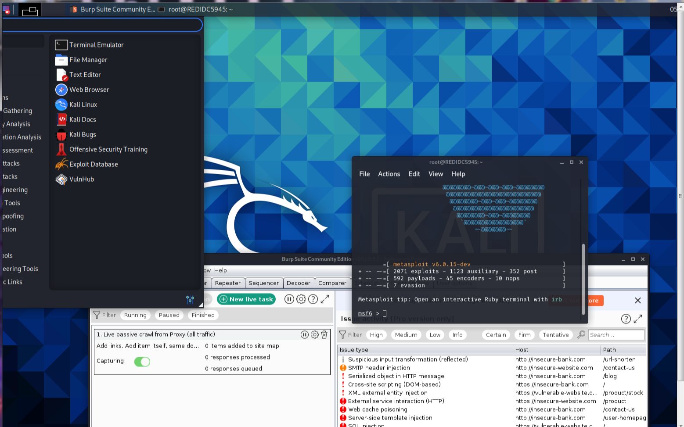Open the VulnHub entry
This screenshot has height=427, width=684.
point(75,179)
